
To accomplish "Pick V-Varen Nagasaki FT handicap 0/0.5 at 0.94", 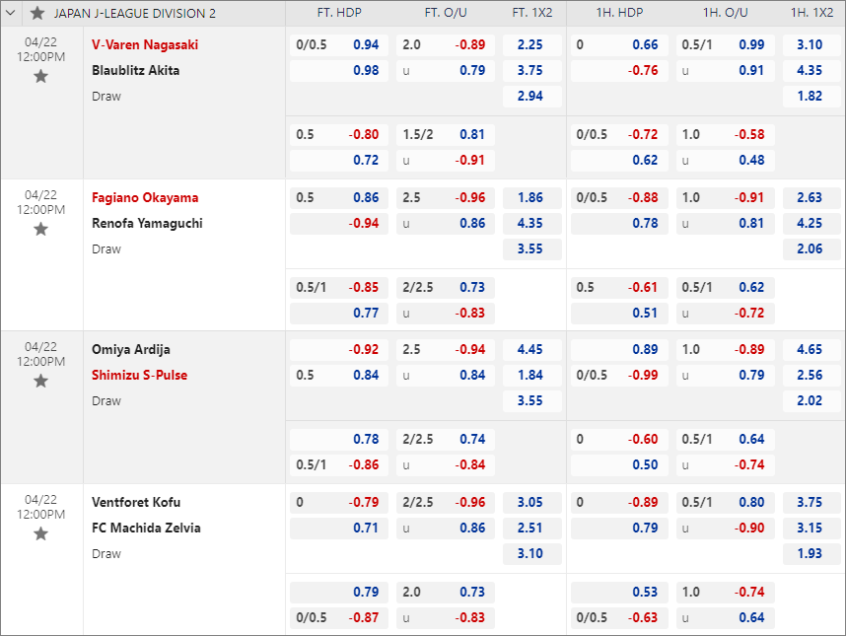I will pos(339,44).
